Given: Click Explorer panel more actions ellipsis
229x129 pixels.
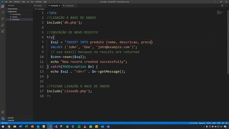Looking at the screenshot, I should pos(30,6).
